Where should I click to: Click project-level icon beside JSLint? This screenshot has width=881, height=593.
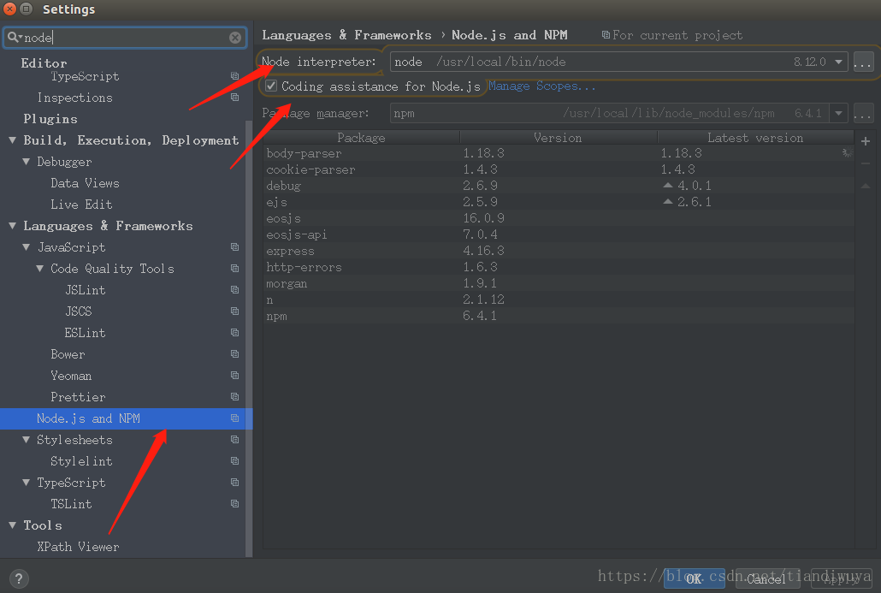(235, 289)
